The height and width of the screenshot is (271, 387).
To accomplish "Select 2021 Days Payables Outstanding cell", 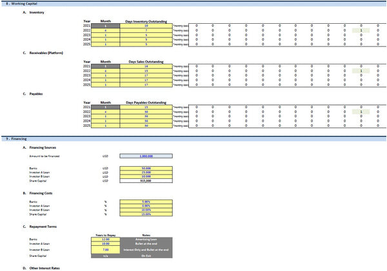I will pyautogui.click(x=146, y=107).
